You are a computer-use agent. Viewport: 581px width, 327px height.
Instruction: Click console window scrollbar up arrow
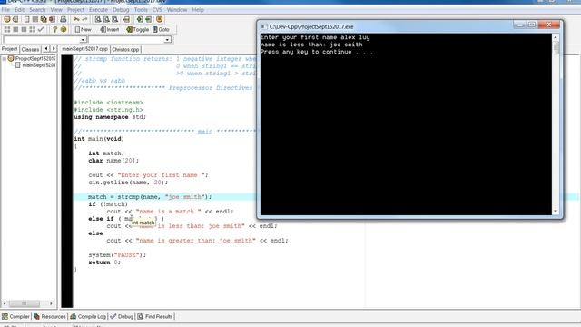pos(556,37)
